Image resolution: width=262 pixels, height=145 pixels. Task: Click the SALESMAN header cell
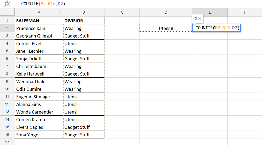point(39,21)
